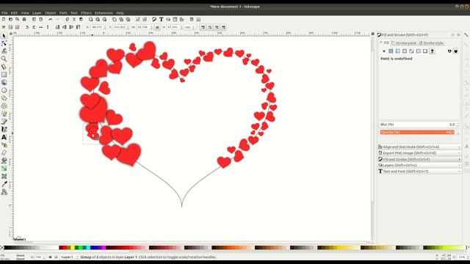Pick the yellow swatch in palette
This screenshot has height=264, width=470.
(x=73, y=248)
